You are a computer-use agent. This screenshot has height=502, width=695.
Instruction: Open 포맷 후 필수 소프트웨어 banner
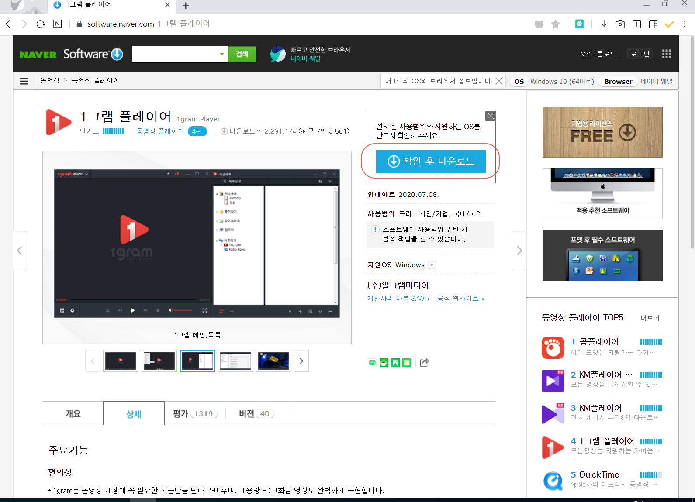click(602, 255)
